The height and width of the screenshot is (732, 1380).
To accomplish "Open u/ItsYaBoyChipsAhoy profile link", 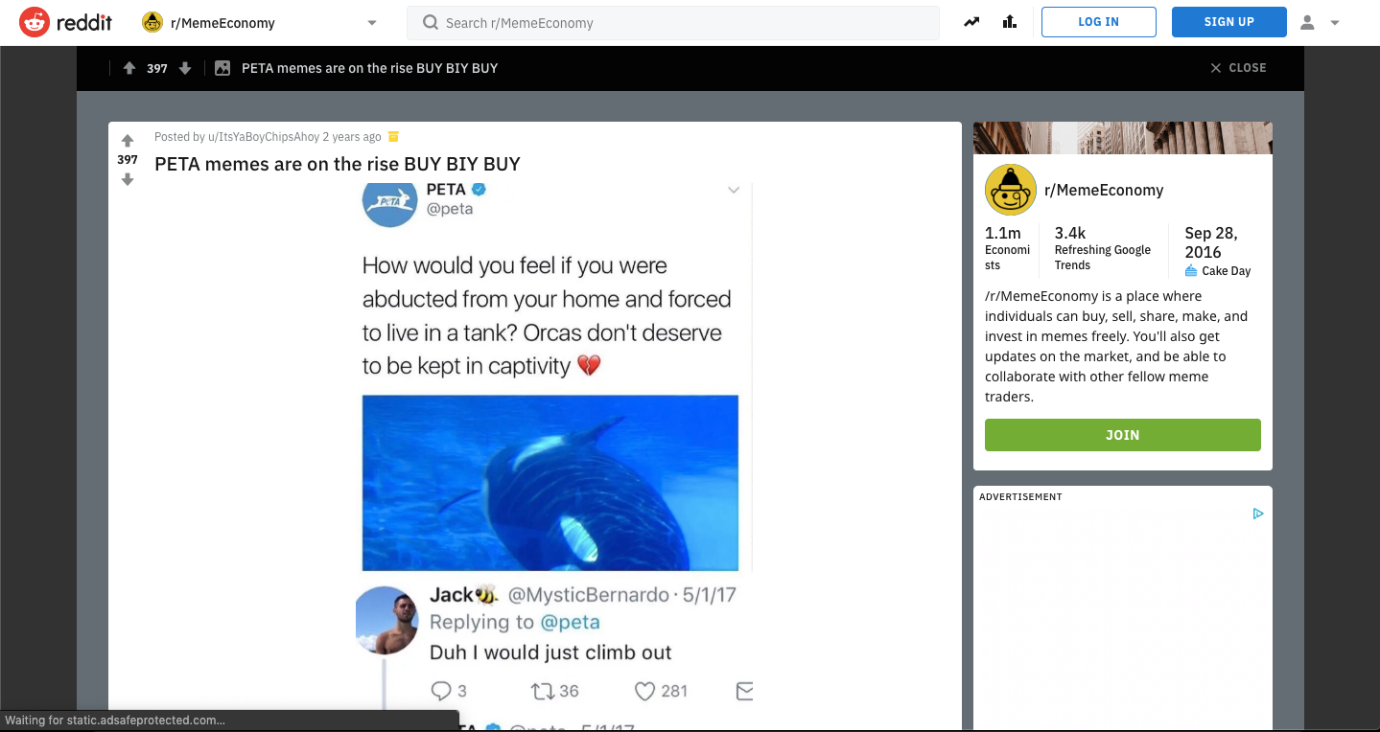I will click(264, 137).
